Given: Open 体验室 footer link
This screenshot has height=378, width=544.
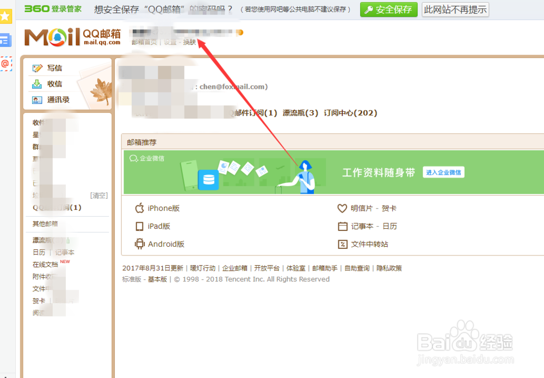Looking at the screenshot, I should click(x=296, y=268).
